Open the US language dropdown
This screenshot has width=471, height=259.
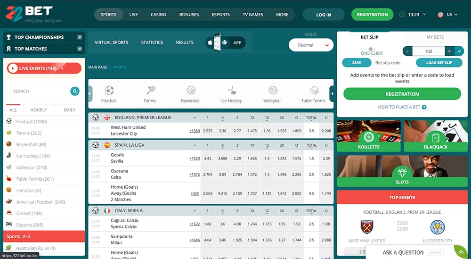[452, 14]
